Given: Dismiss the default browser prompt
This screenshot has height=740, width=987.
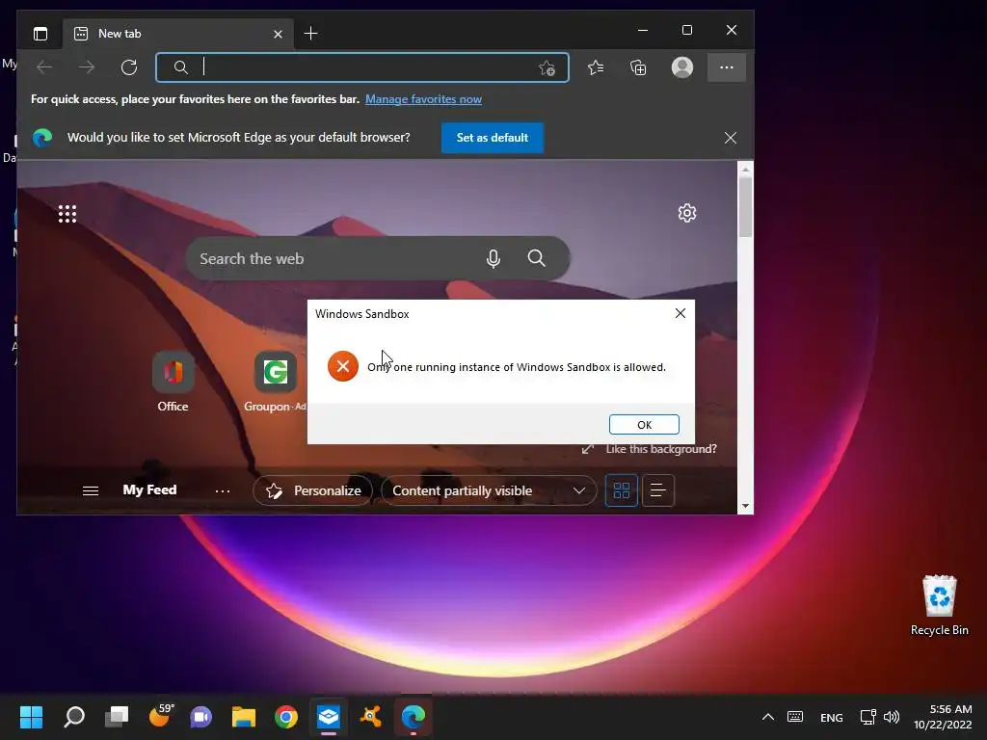Looking at the screenshot, I should [x=731, y=138].
